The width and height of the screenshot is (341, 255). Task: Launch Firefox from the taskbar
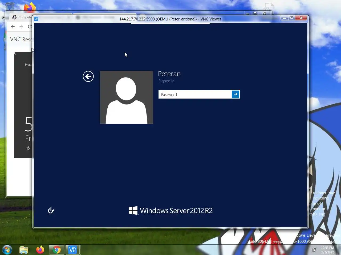click(x=40, y=250)
